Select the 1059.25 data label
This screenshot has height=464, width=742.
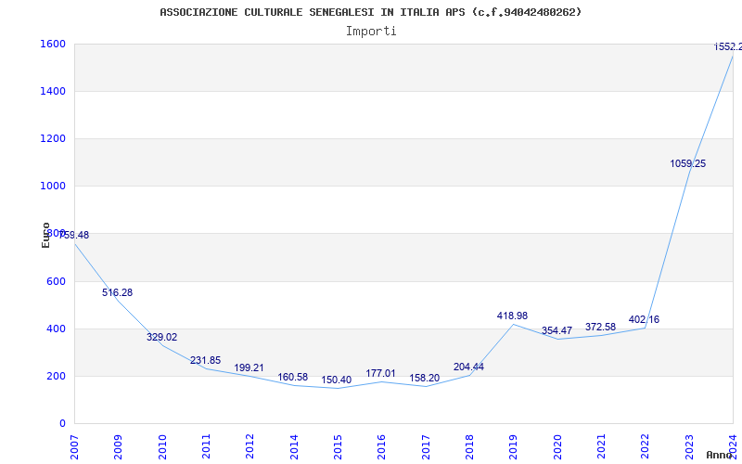[688, 164]
